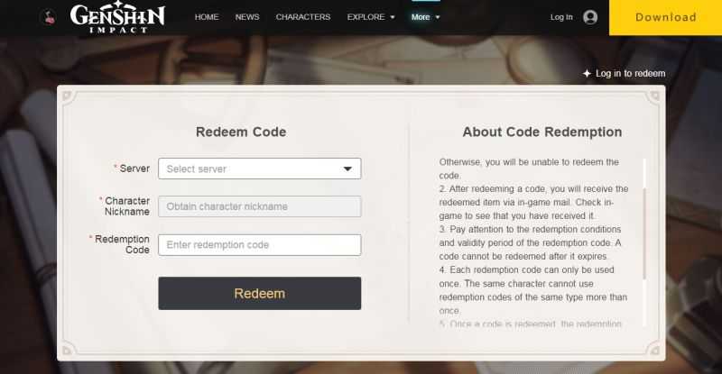Click the small mascot icon beside the logo
The image size is (722, 374).
[49, 17]
